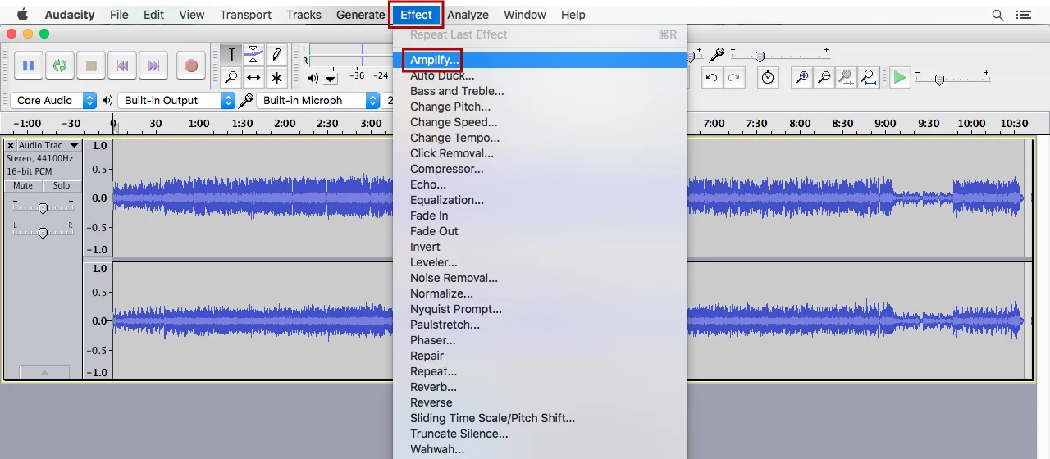Open the Edit menu
Viewport: 1050px width, 459px height.
click(153, 15)
